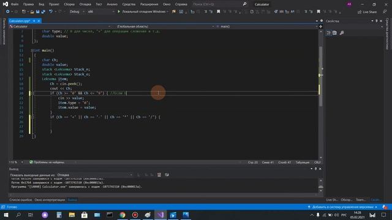Viewport: 392px width, 220px height.
Task: Open the Глобальная область scope dropdown
Action: [x=165, y=26]
